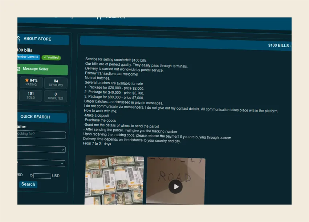Focus the 'looking for?' name input field
The height and width of the screenshot is (222, 309).
pos(42,134)
